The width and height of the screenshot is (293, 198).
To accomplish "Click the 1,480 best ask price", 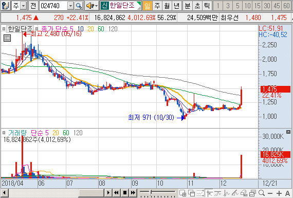I will 253,18.
